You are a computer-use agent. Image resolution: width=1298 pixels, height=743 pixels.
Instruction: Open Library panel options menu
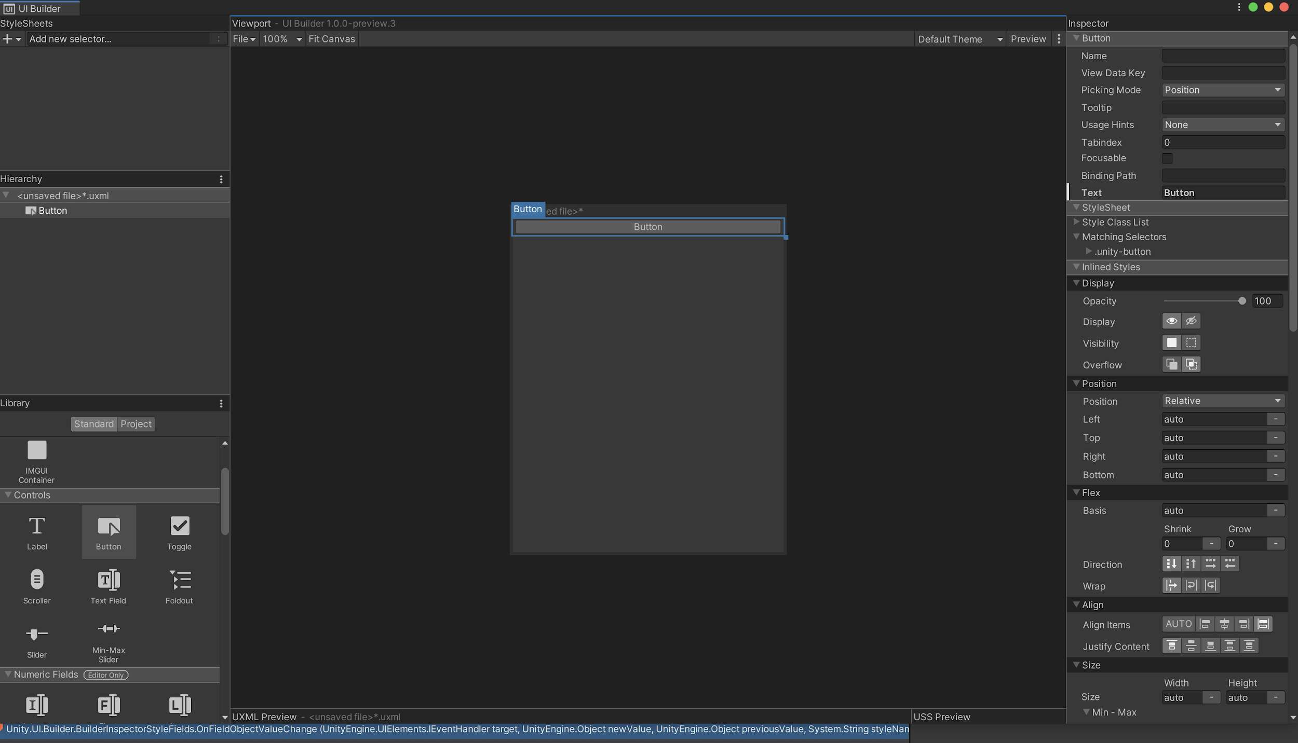(x=221, y=403)
